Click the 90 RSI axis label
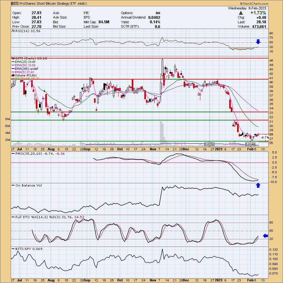The height and width of the screenshot is (283, 283). point(271,33)
